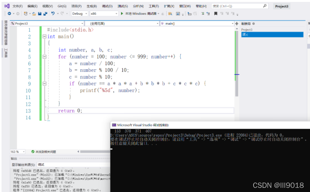Open the 文件(F) menu

(17, 6)
